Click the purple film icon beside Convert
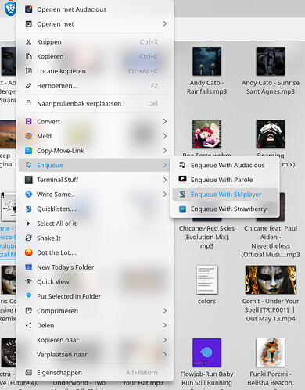Image resolution: width=305 pixels, height=390 pixels. pos(29,121)
